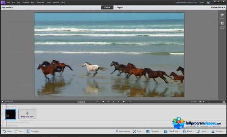
Task: Click the Drop Files Here placeholder
Action: (27, 114)
